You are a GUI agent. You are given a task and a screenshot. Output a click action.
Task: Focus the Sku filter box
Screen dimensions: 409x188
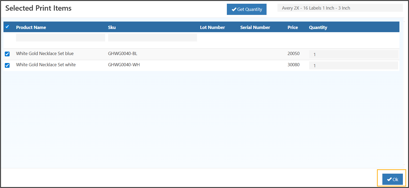pos(152,37)
